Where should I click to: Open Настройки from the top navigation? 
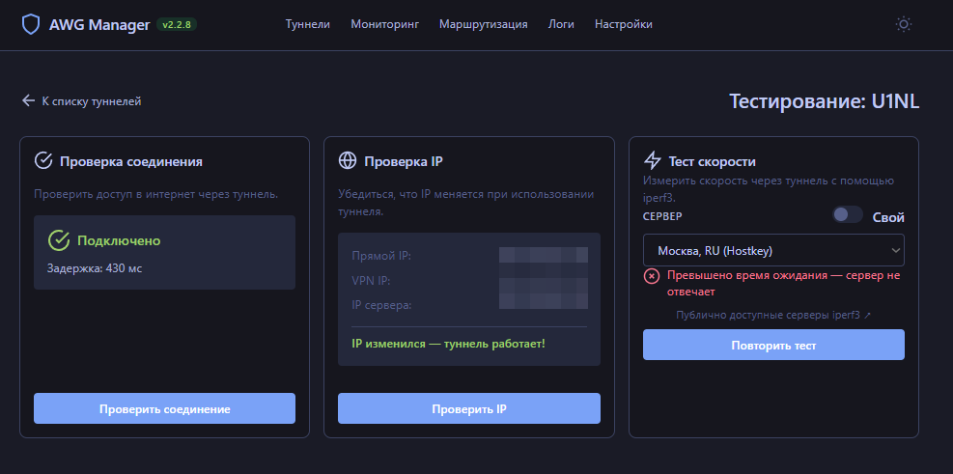point(623,24)
